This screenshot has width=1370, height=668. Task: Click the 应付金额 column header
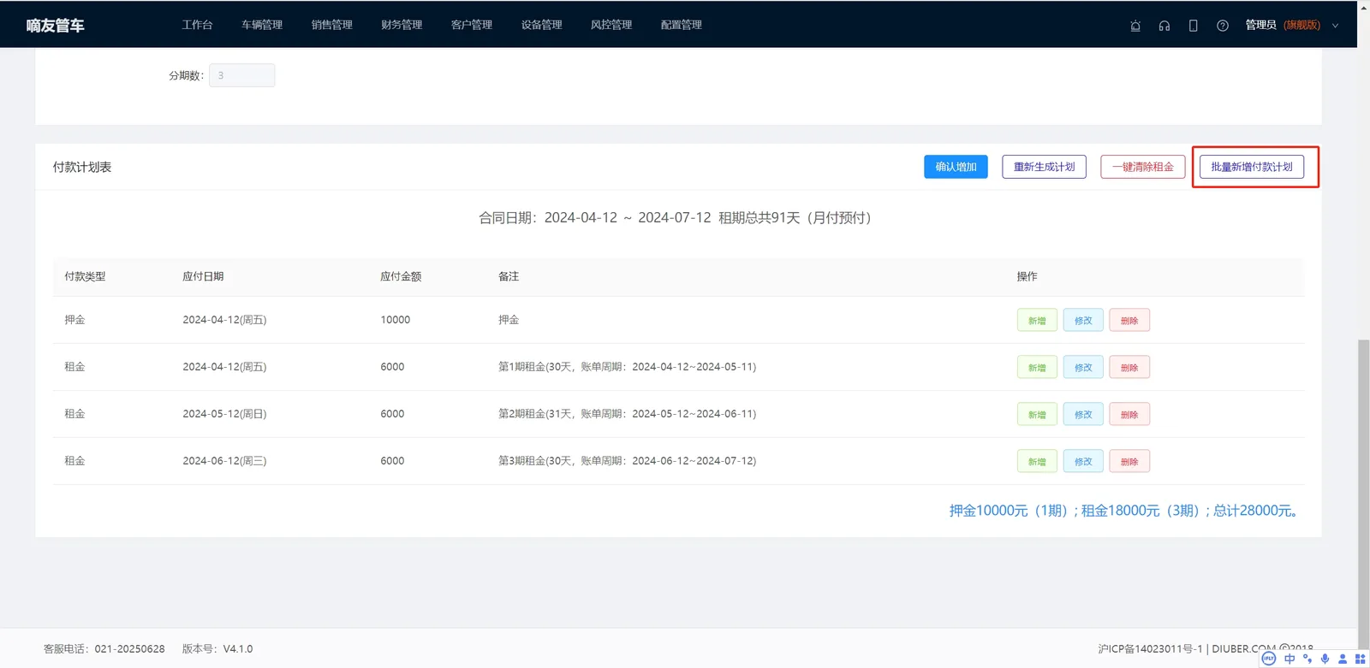(x=401, y=276)
